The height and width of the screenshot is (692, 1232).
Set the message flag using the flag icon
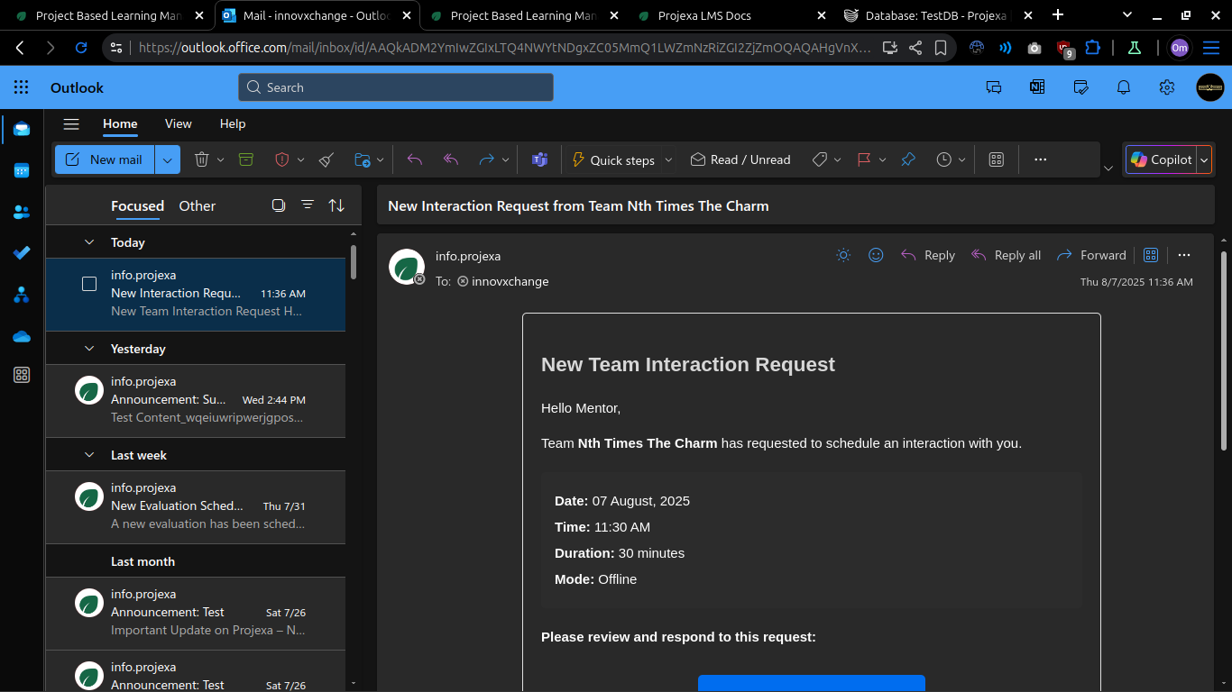pyautogui.click(x=864, y=159)
